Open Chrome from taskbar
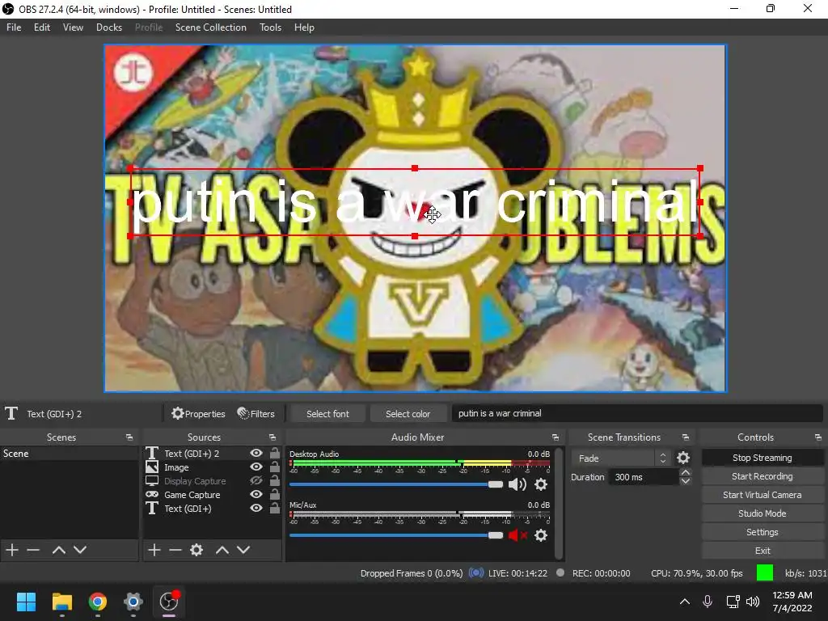The image size is (828, 621). coord(98,602)
